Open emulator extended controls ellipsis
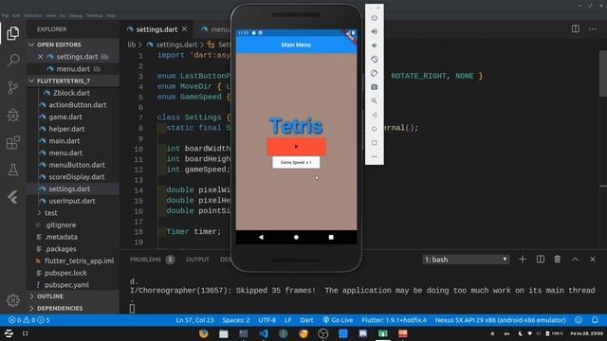This screenshot has height=341, width=607. tap(374, 156)
